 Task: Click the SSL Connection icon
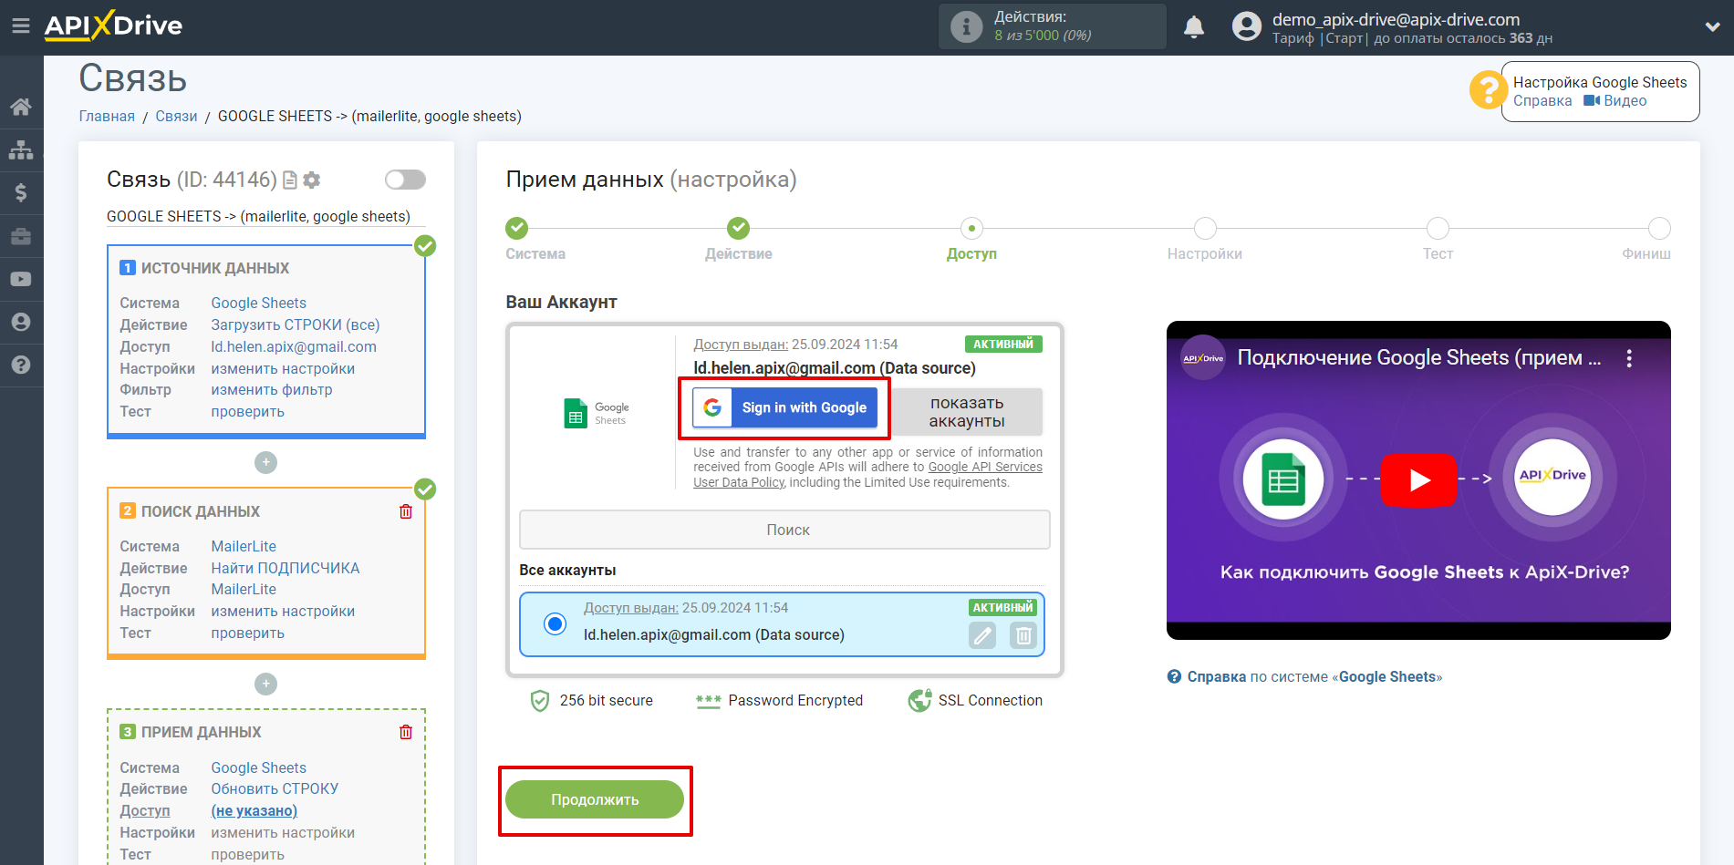pos(919,700)
